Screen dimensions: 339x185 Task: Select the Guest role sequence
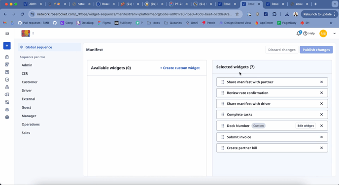pyautogui.click(x=27, y=107)
